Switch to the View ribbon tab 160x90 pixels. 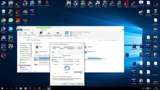(33, 30)
